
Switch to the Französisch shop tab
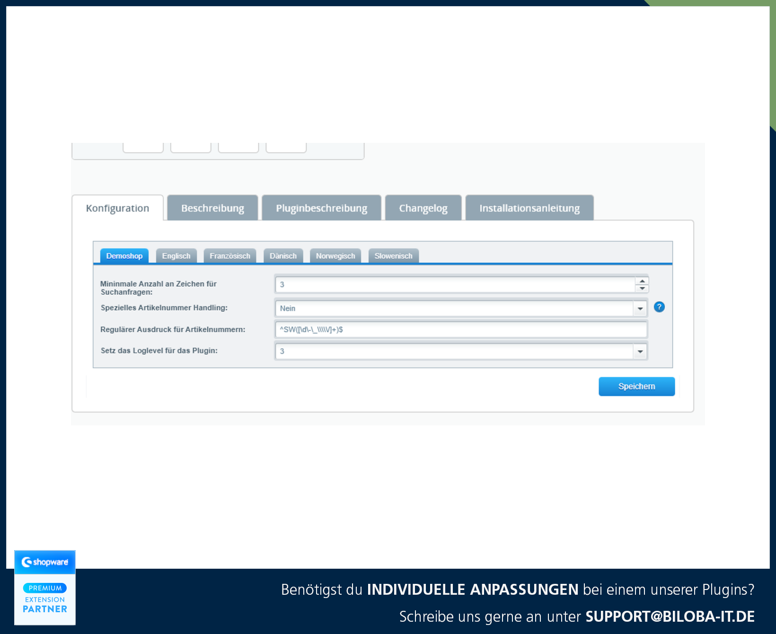pyautogui.click(x=230, y=256)
